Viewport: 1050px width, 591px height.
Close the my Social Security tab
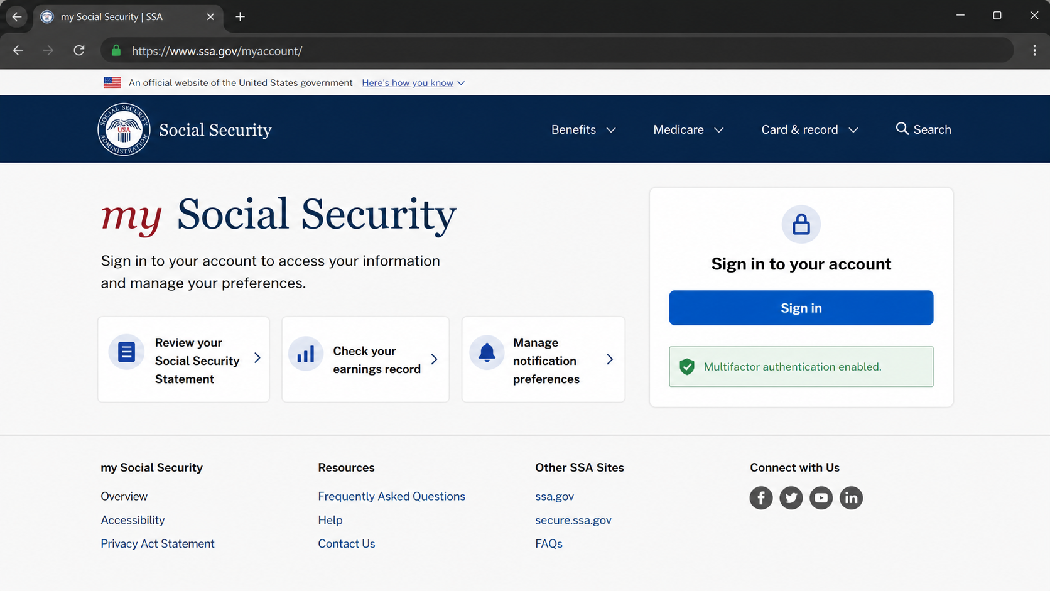point(210,17)
